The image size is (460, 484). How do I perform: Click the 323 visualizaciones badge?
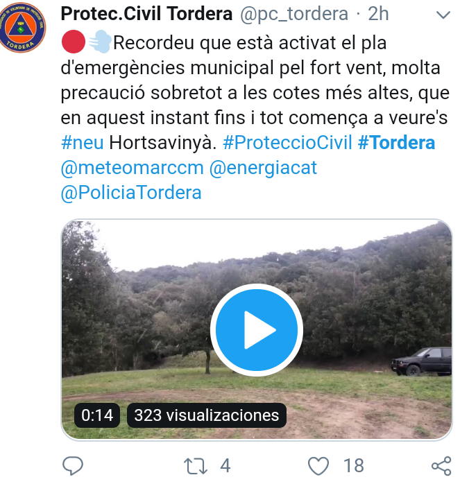pyautogui.click(x=206, y=415)
